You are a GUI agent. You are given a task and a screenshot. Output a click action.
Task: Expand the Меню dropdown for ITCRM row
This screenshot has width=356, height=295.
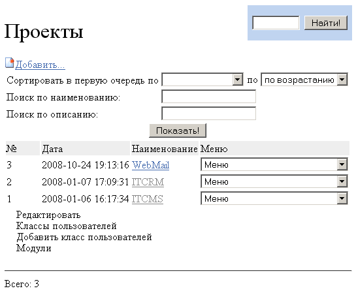[274, 181]
